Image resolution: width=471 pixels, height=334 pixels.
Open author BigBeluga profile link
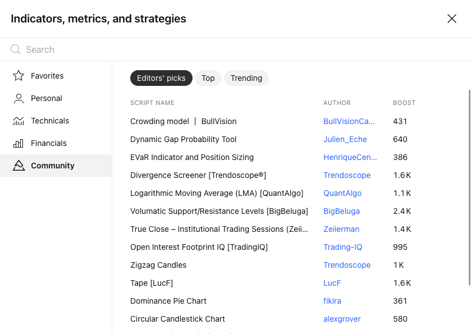point(341,211)
